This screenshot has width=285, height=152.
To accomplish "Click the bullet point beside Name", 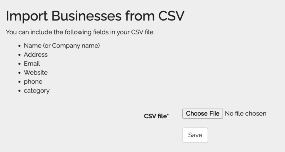I will point(19,46).
